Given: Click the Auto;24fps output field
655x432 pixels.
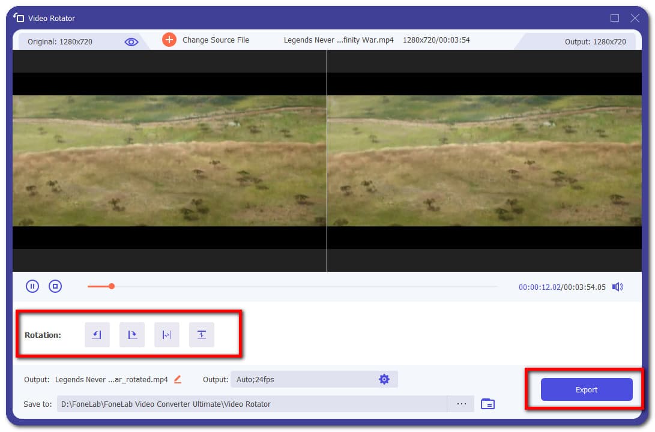Looking at the screenshot, I should pos(314,379).
